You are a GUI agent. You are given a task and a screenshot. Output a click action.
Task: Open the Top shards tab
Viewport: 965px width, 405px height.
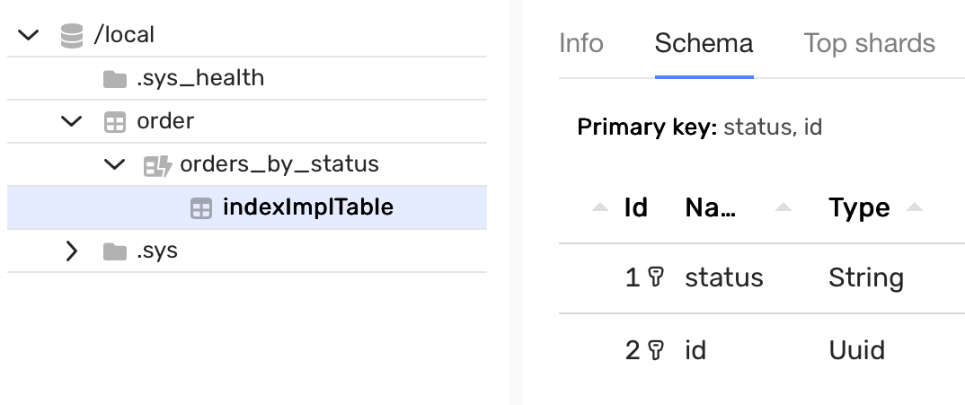click(x=869, y=43)
